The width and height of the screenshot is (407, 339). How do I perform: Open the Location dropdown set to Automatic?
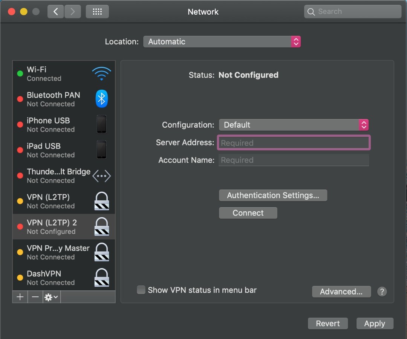click(x=222, y=42)
